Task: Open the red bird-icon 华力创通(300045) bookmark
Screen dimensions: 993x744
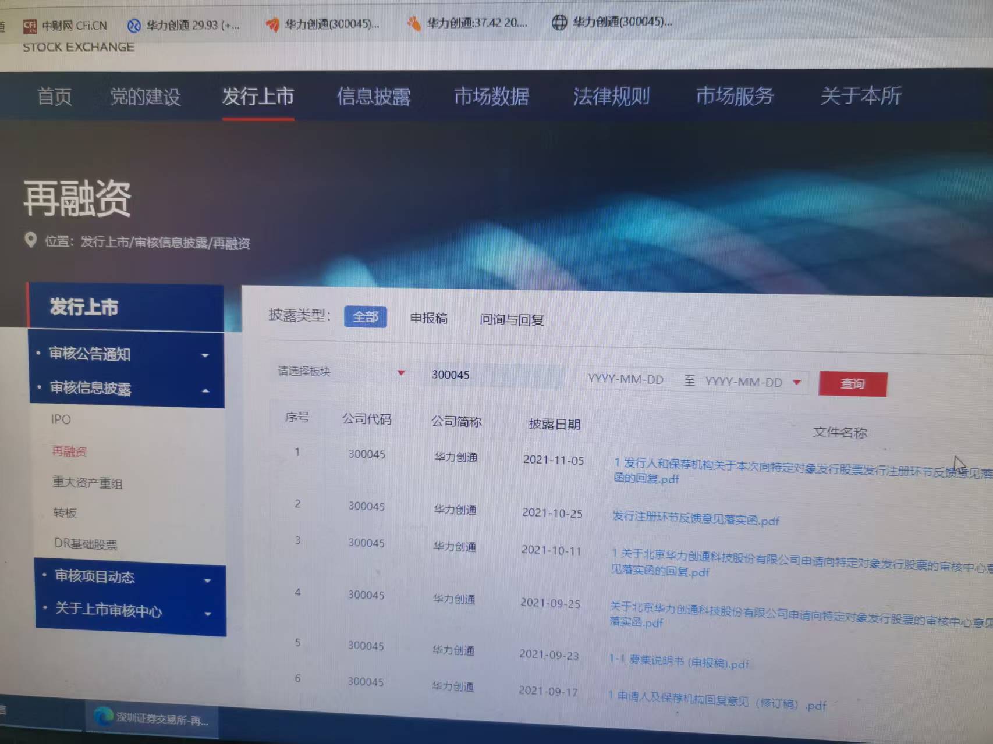Action: coord(322,24)
